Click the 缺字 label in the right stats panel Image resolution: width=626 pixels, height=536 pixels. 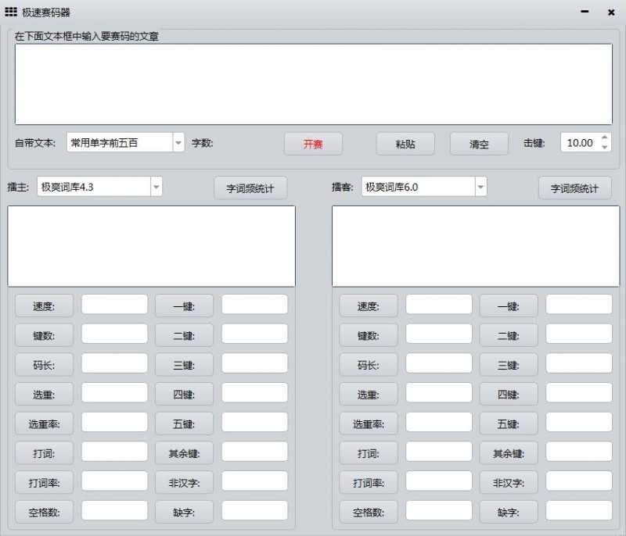tap(508, 513)
